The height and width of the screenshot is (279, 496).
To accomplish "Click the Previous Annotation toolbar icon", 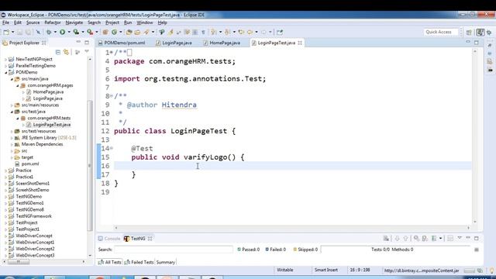I will (x=227, y=32).
